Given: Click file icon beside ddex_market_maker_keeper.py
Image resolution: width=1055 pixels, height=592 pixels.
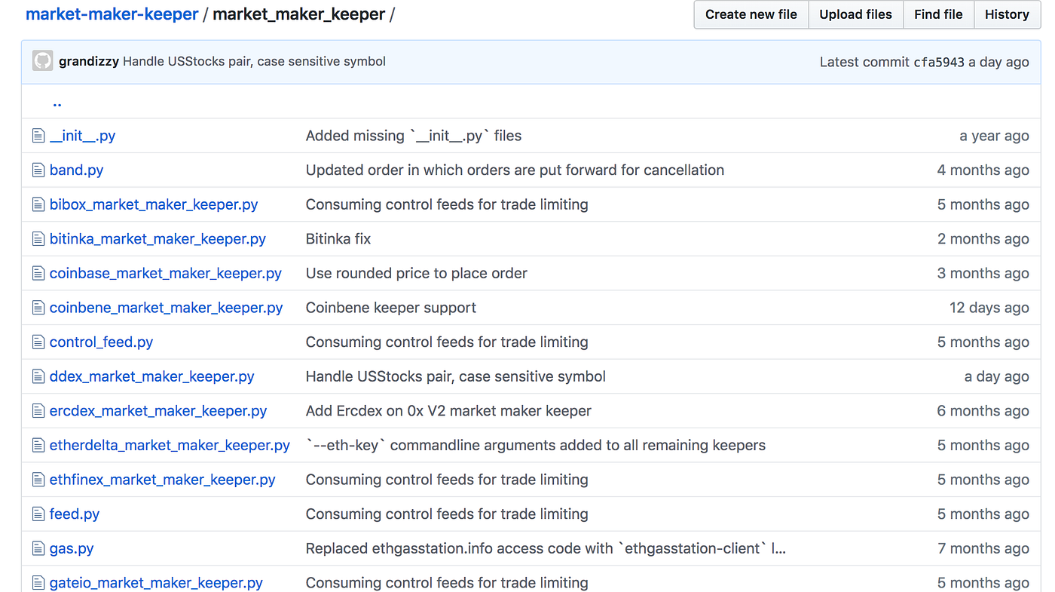Looking at the screenshot, I should 38,376.
